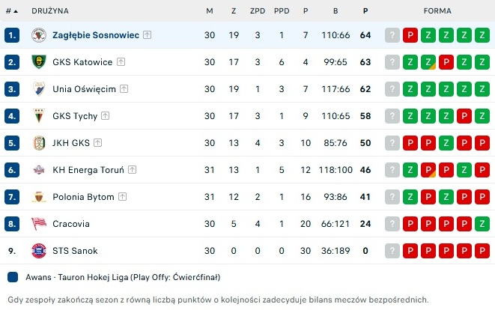Open the Zagłębie Sosnowiec team link
The width and height of the screenshot is (495, 310).
[x=96, y=35]
